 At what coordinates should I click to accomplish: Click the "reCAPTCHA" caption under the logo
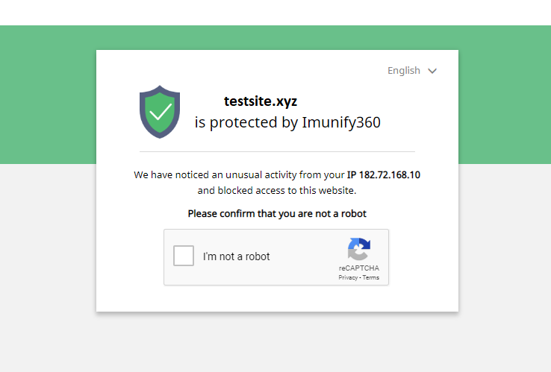tap(358, 268)
